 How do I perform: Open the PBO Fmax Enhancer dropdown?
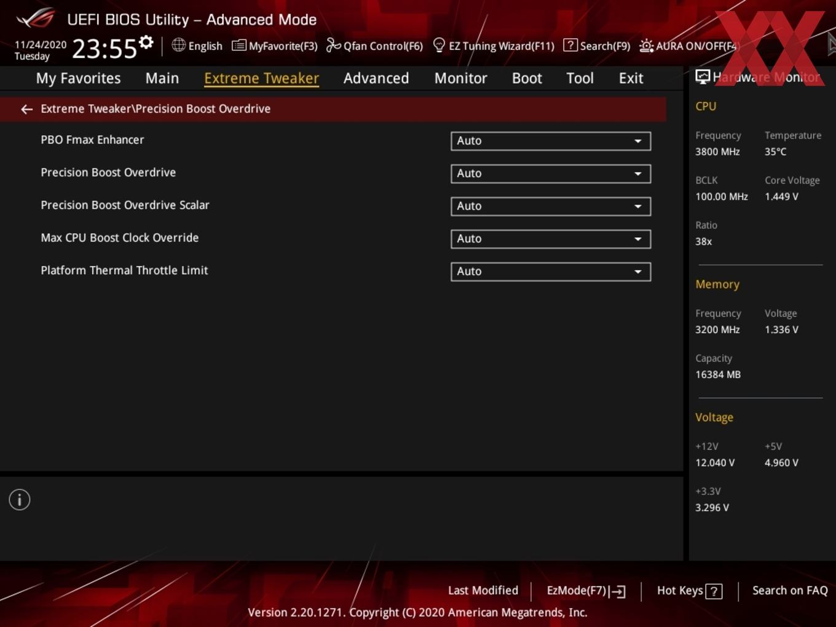(x=551, y=141)
